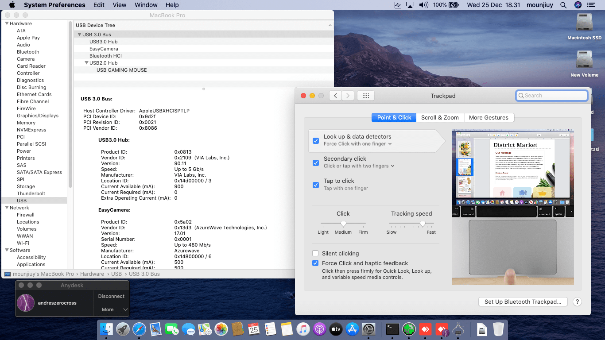605x340 pixels.
Task: Collapse the Hardware section in sidebar
Action: 7,23
